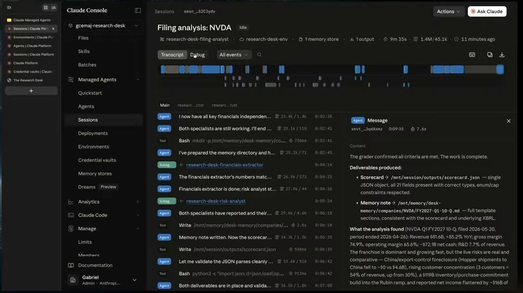Open the research-desk-env environment link
Screen dimensions: 523x293
pyautogui.click(x=266, y=39)
